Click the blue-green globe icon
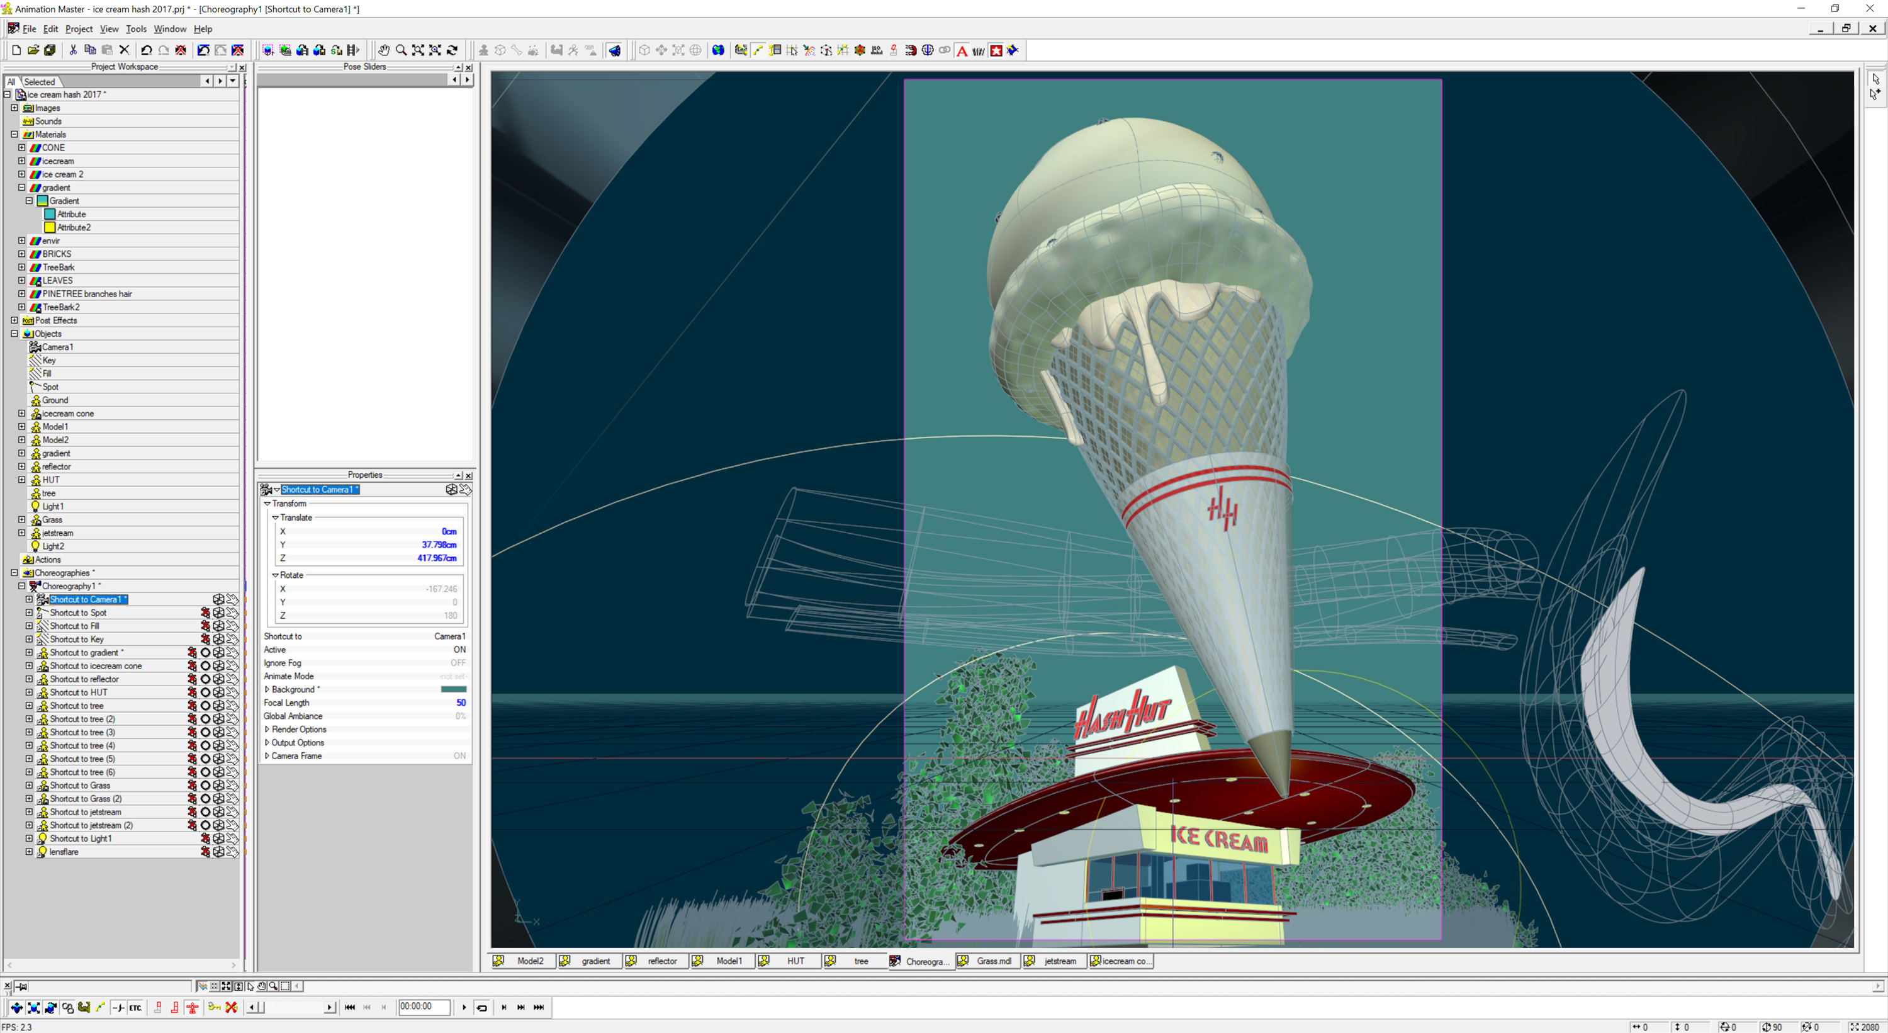 click(x=718, y=50)
